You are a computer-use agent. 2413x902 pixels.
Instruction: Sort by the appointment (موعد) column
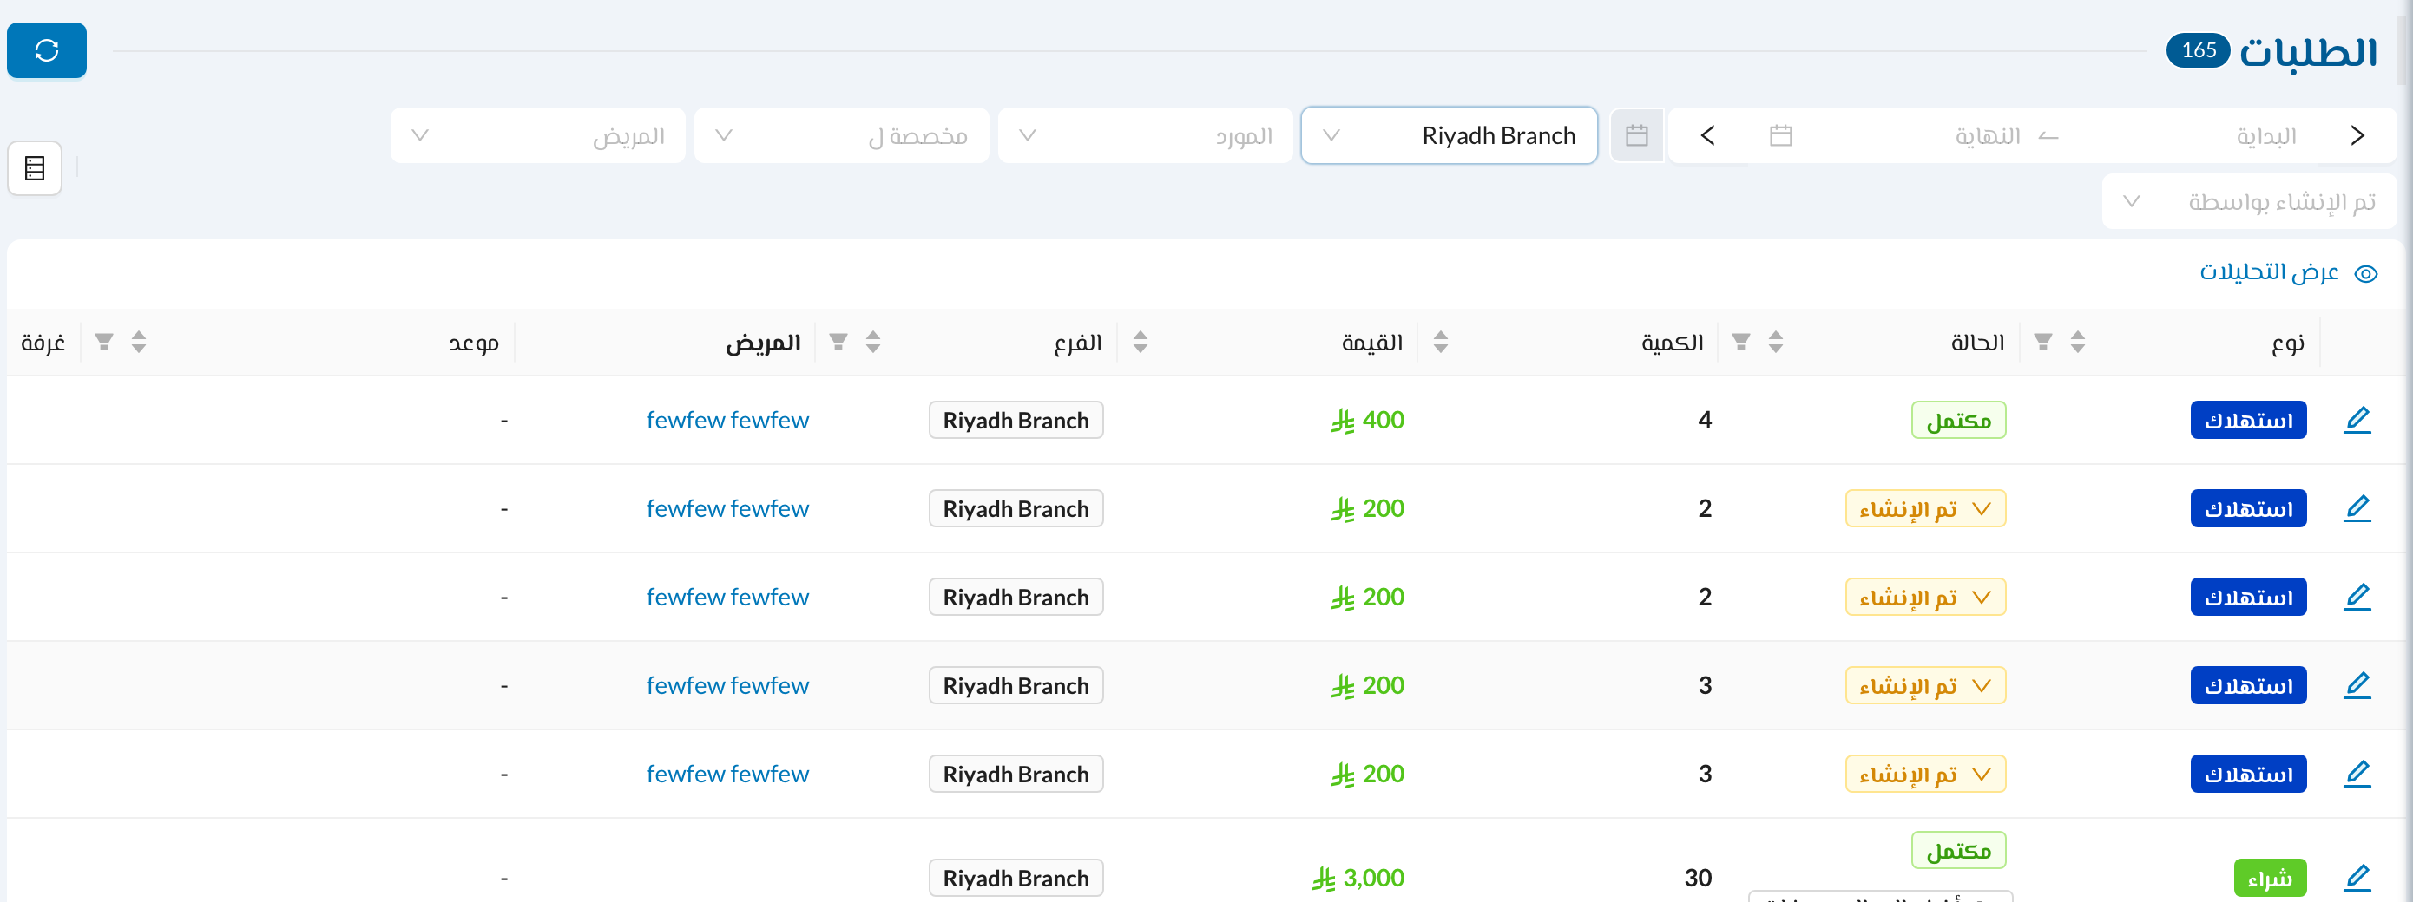click(139, 343)
